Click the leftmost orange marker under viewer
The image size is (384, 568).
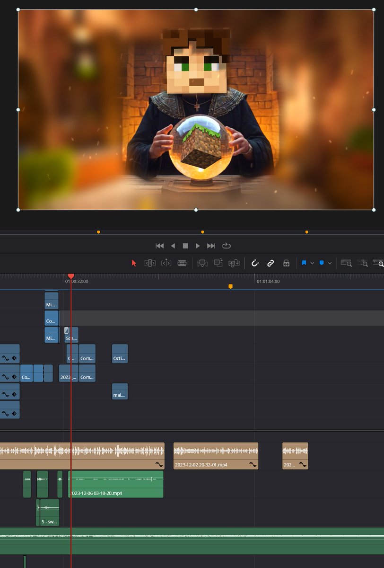click(x=98, y=232)
